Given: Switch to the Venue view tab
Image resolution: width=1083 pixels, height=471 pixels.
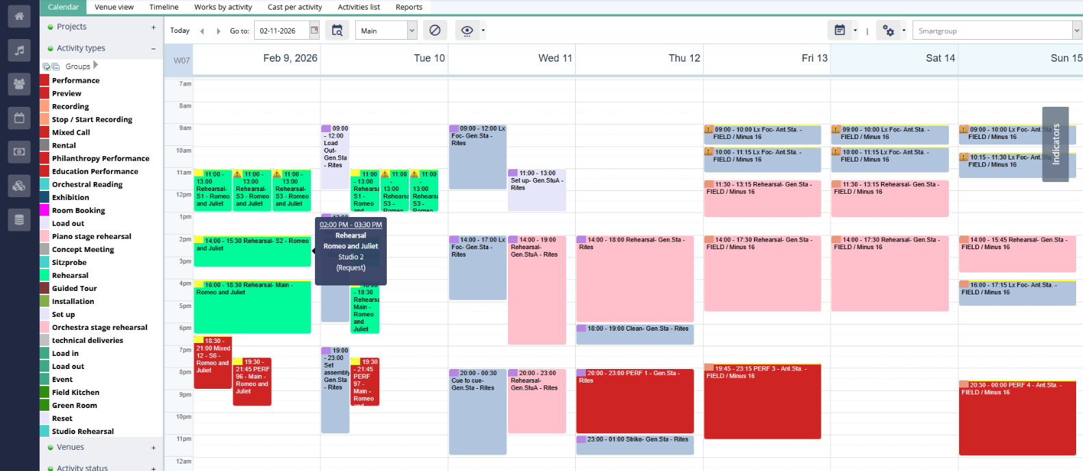Looking at the screenshot, I should pos(114,7).
